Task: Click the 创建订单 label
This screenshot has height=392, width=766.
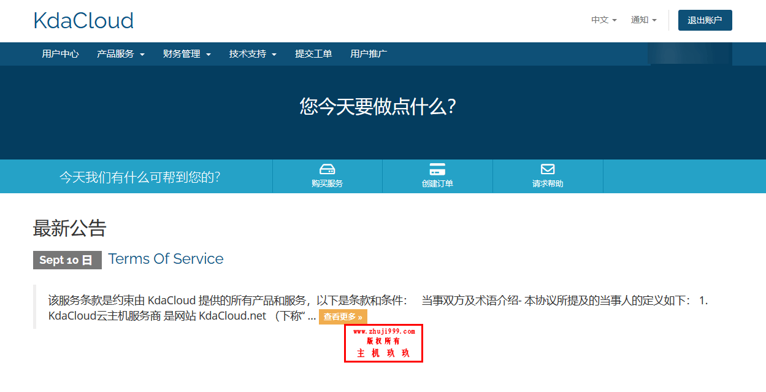Action: pos(437,183)
